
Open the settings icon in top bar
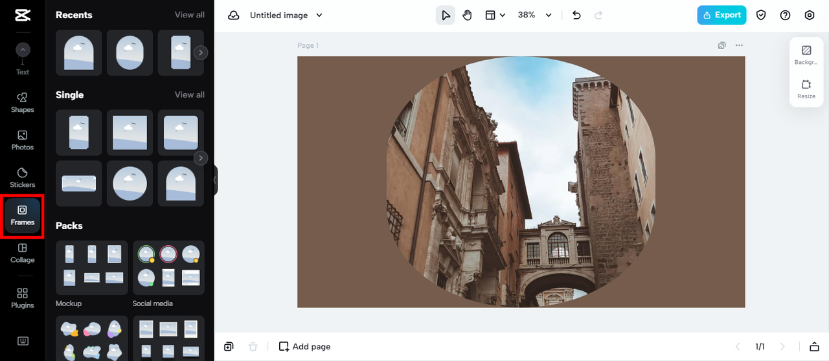(809, 15)
